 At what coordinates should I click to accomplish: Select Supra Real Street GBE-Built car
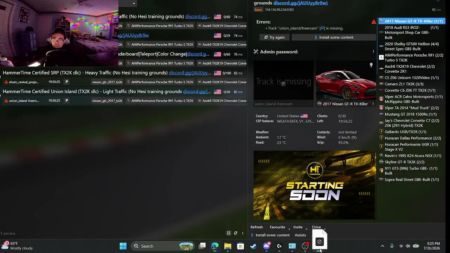point(412,180)
